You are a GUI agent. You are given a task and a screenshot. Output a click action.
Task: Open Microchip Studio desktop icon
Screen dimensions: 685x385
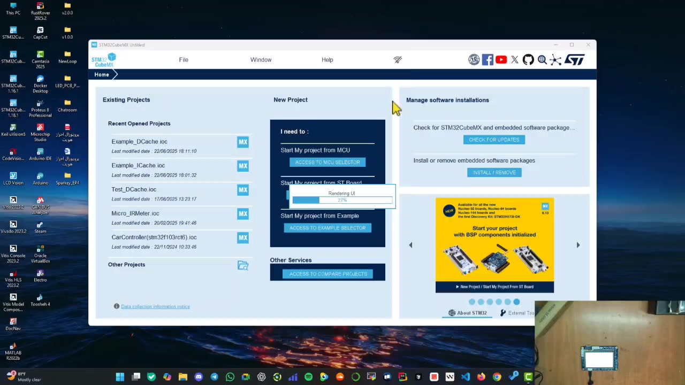[x=40, y=133]
